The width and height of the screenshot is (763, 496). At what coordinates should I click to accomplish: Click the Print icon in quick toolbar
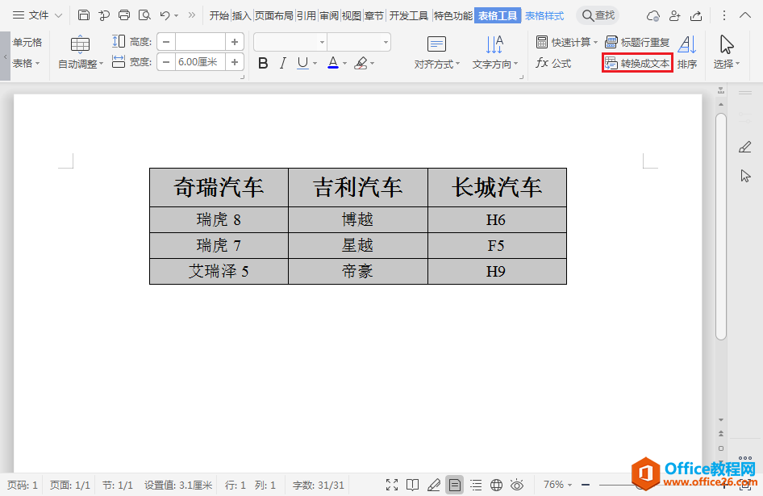pyautogui.click(x=124, y=15)
